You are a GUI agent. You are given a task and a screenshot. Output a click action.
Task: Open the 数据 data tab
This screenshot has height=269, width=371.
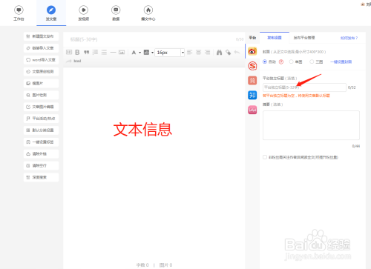pyautogui.click(x=116, y=13)
